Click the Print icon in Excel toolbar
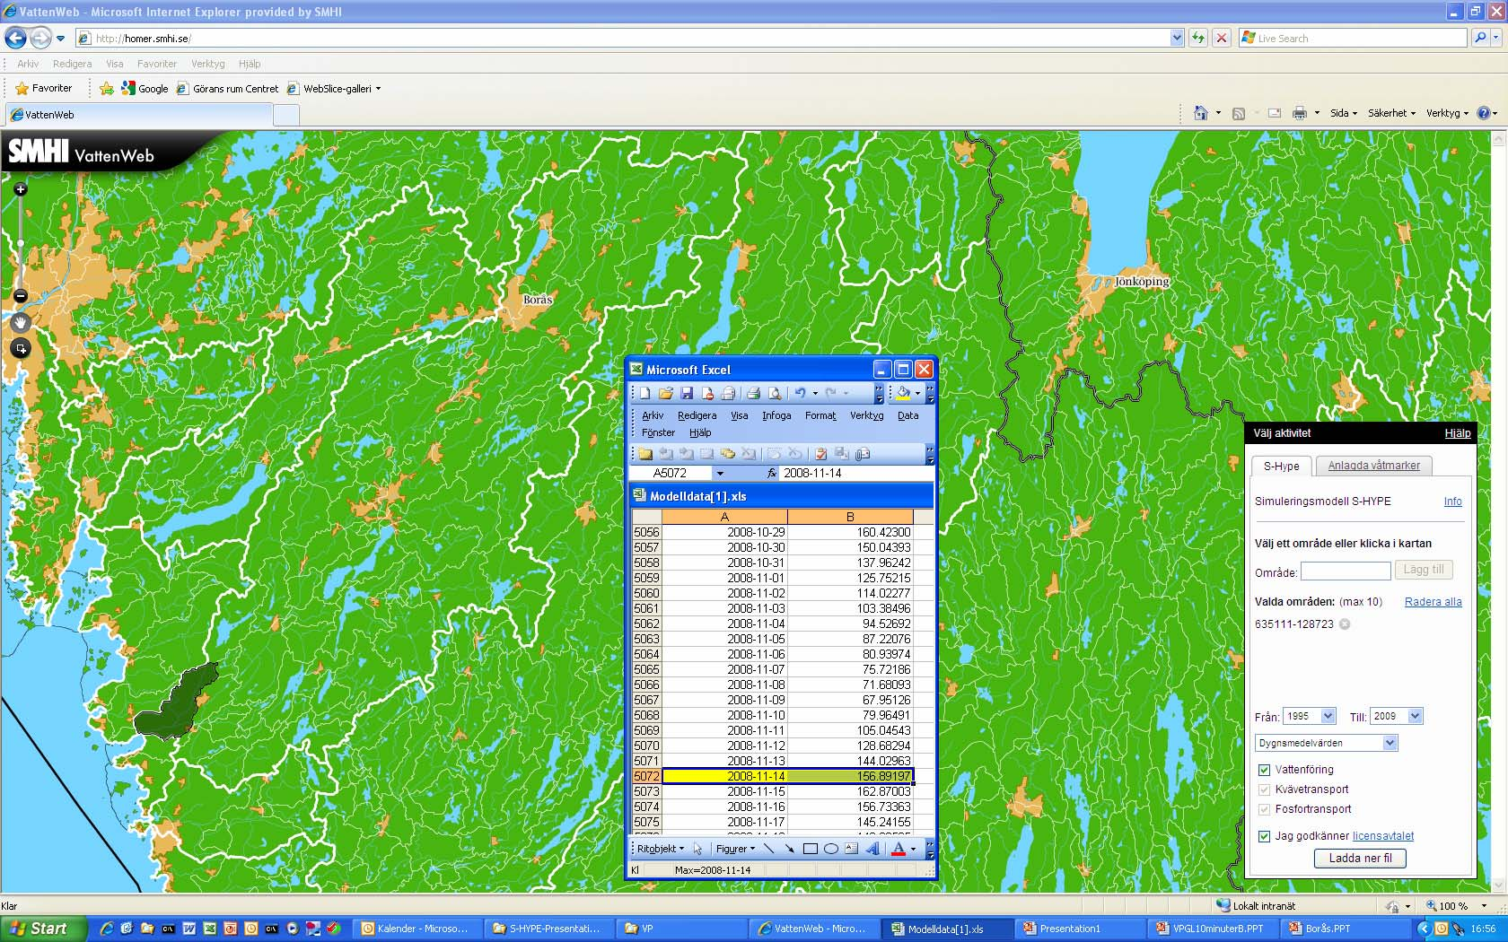The height and width of the screenshot is (942, 1508). point(753,393)
